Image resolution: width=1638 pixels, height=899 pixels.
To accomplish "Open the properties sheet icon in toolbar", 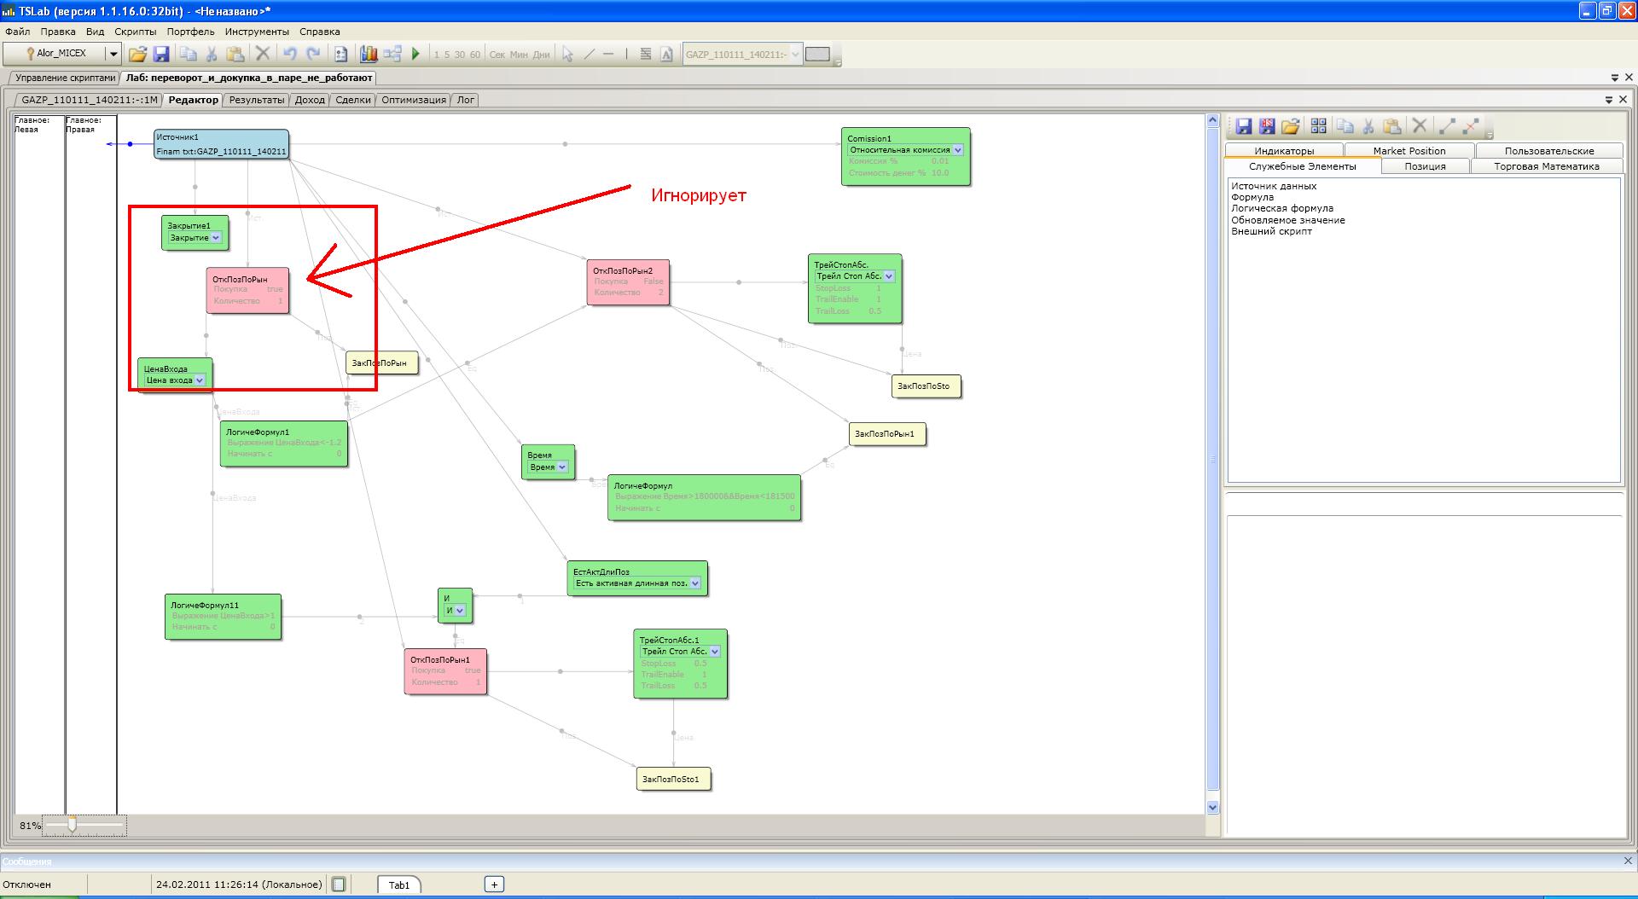I will click(x=341, y=54).
